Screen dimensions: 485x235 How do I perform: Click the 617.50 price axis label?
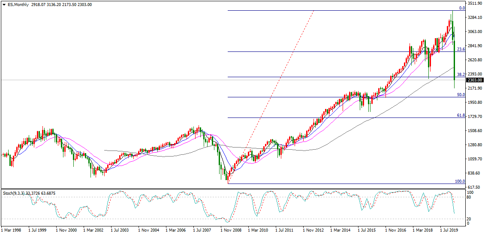(475, 187)
